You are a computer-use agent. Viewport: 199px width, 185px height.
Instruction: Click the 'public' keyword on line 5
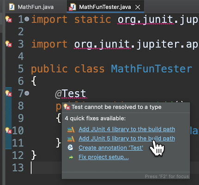(x=50, y=69)
